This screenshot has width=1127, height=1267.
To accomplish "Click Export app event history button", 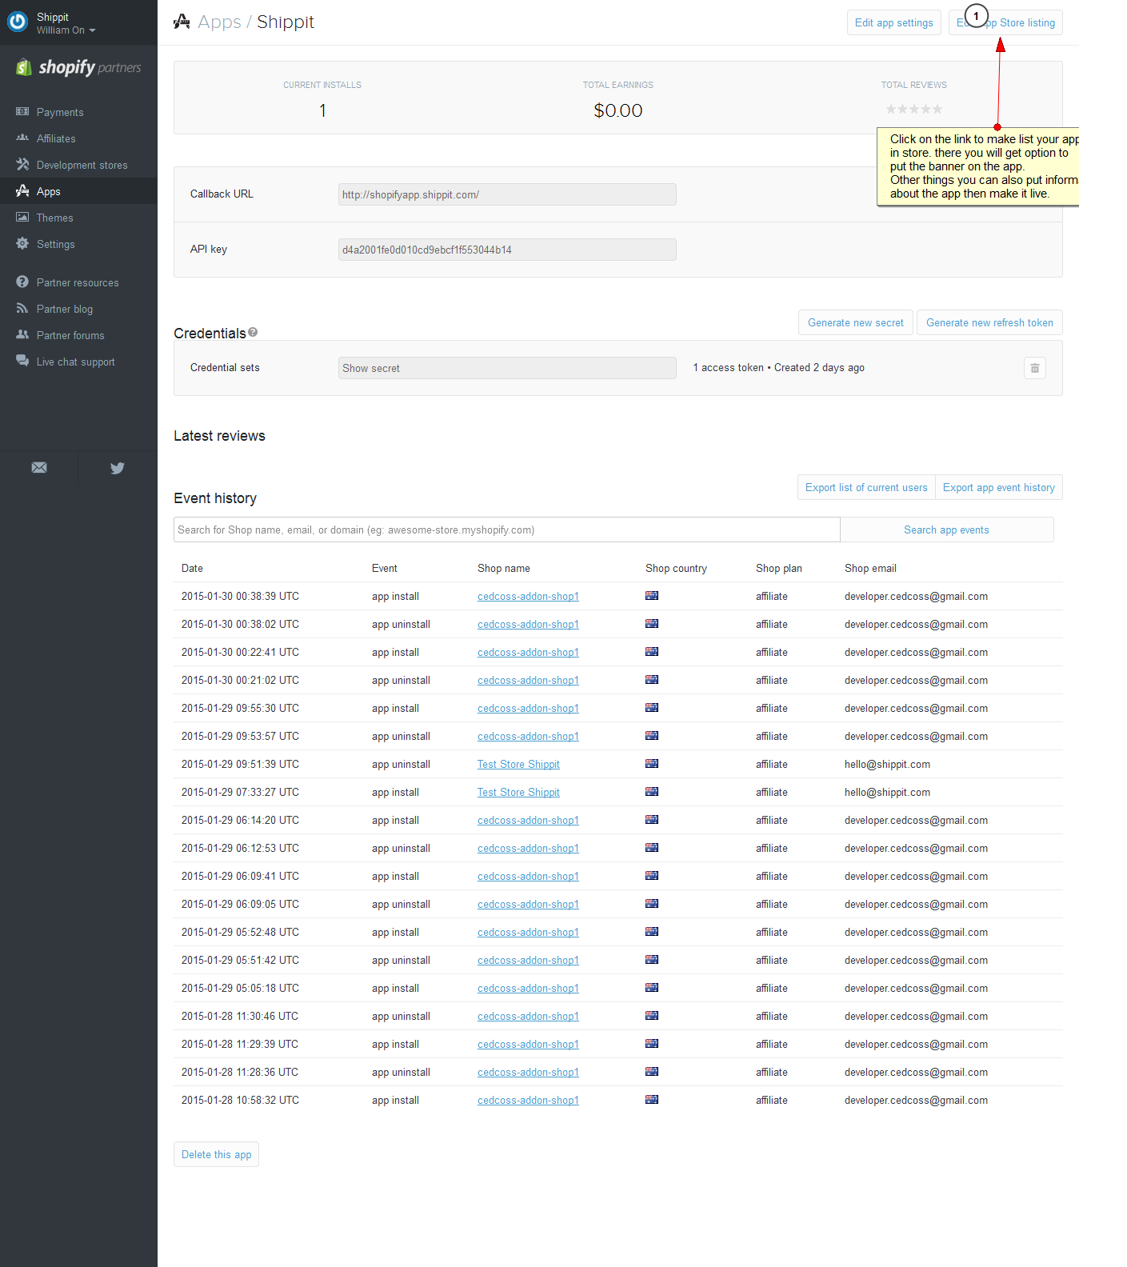I will pyautogui.click(x=999, y=487).
